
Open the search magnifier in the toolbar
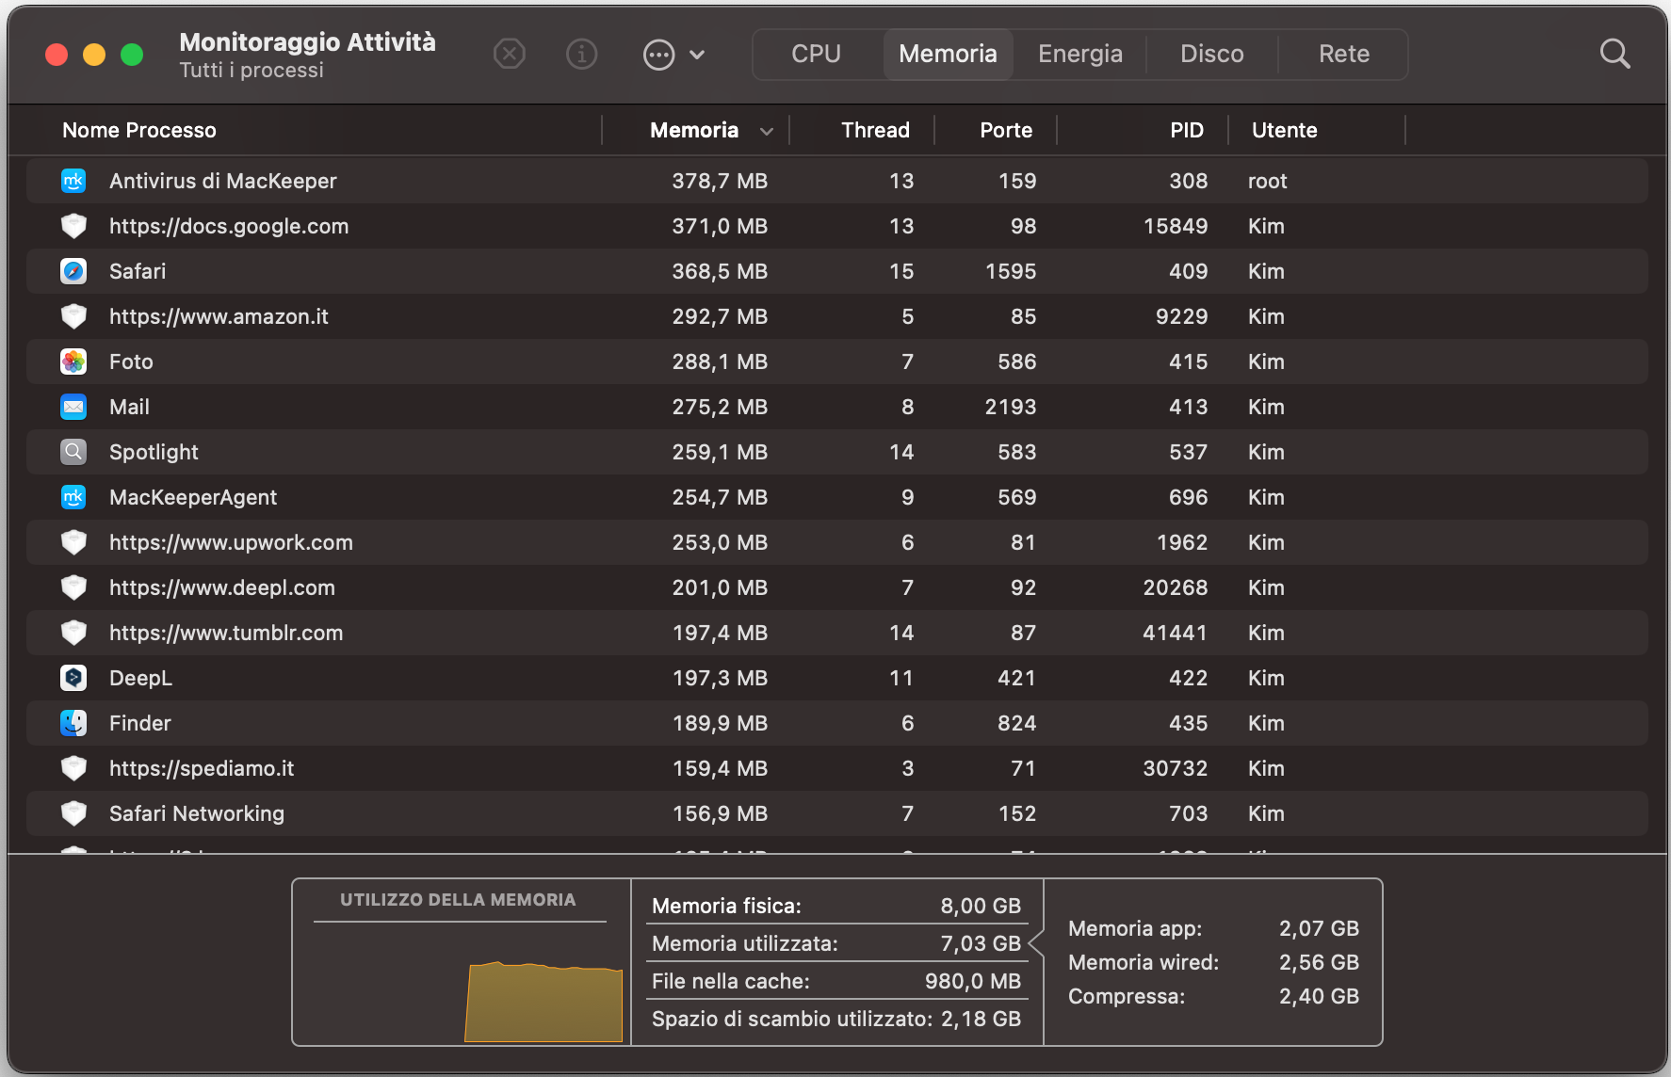1614,54
